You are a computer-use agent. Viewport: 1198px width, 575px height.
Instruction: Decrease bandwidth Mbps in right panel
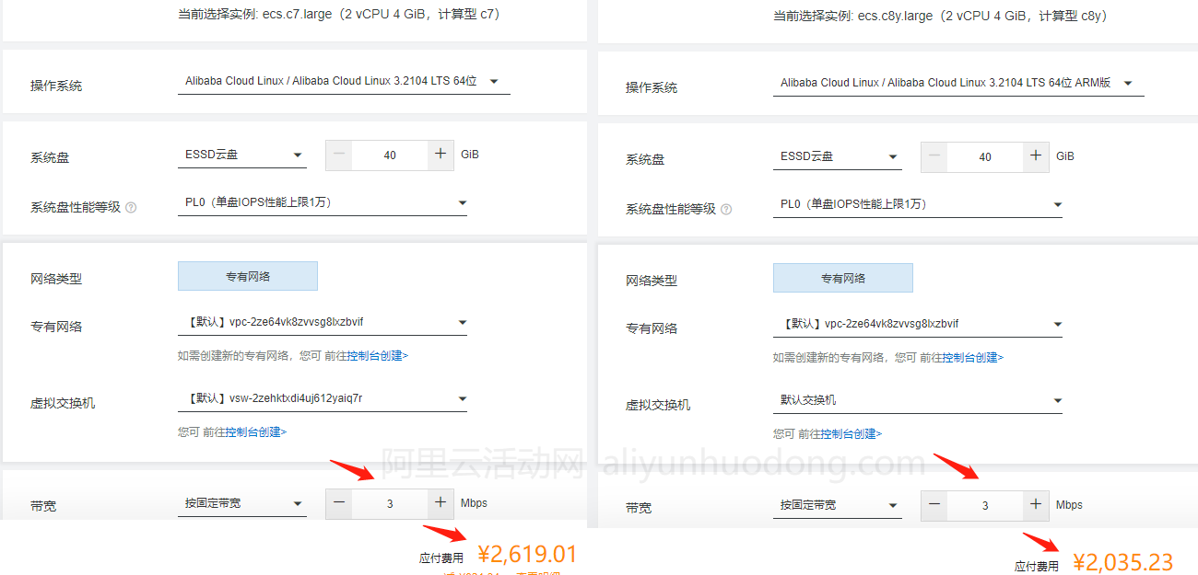pos(934,505)
